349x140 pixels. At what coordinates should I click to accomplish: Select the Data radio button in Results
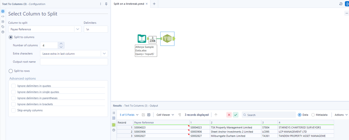pos(299,115)
